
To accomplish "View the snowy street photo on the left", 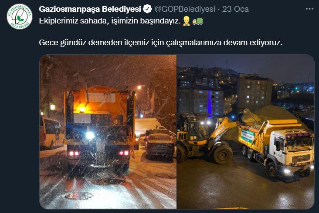I will [108, 132].
